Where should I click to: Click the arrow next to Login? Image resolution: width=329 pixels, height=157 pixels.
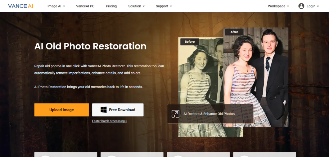[318, 6]
